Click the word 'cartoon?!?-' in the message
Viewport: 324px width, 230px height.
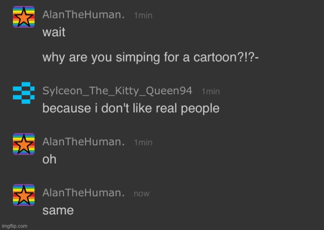point(226,57)
